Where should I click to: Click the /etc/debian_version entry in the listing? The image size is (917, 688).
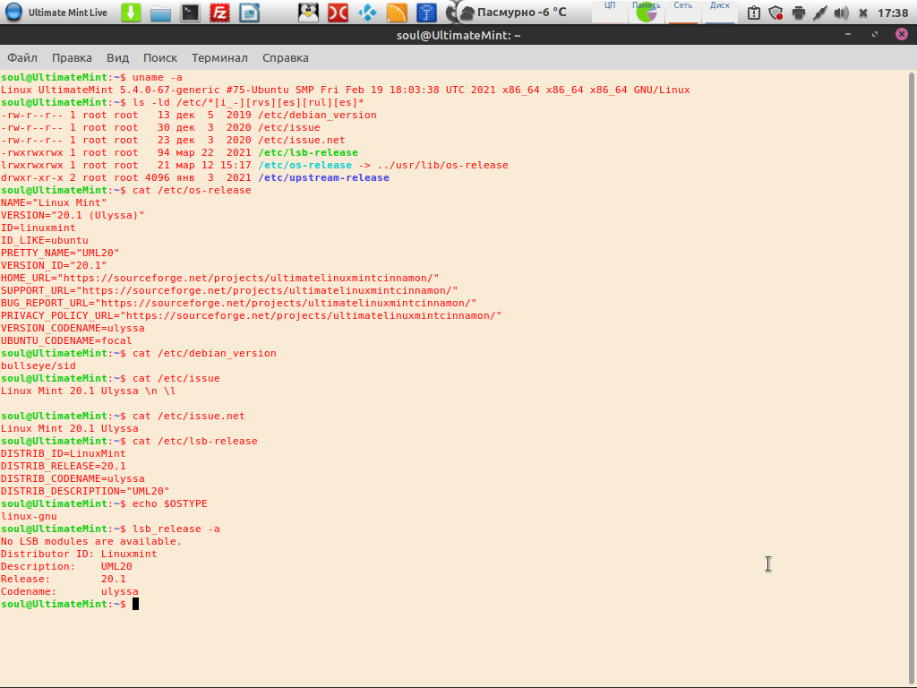(318, 116)
